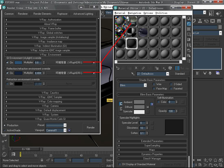Screen dimensions: 224x168
Task: Click Diffuse map M button
Action: point(148,107)
